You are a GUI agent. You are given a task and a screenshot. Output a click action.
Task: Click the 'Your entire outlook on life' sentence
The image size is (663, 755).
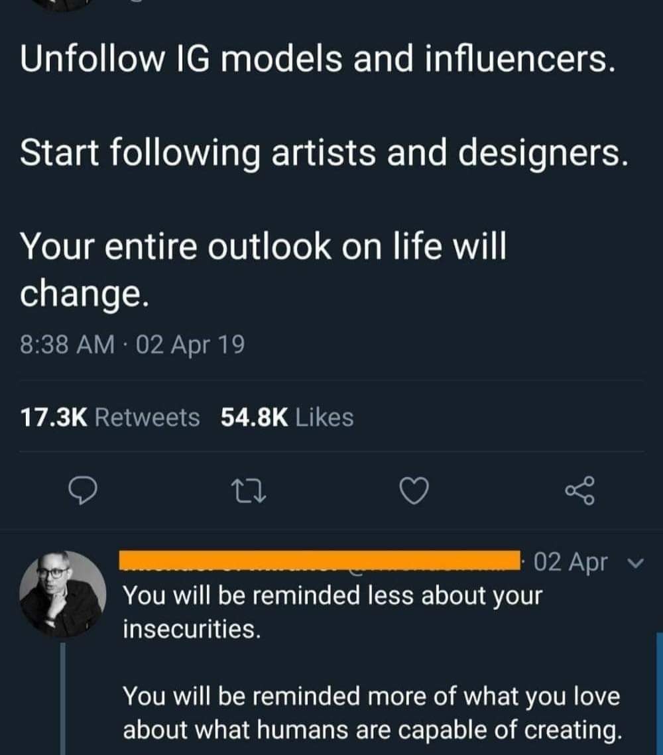coord(263,247)
